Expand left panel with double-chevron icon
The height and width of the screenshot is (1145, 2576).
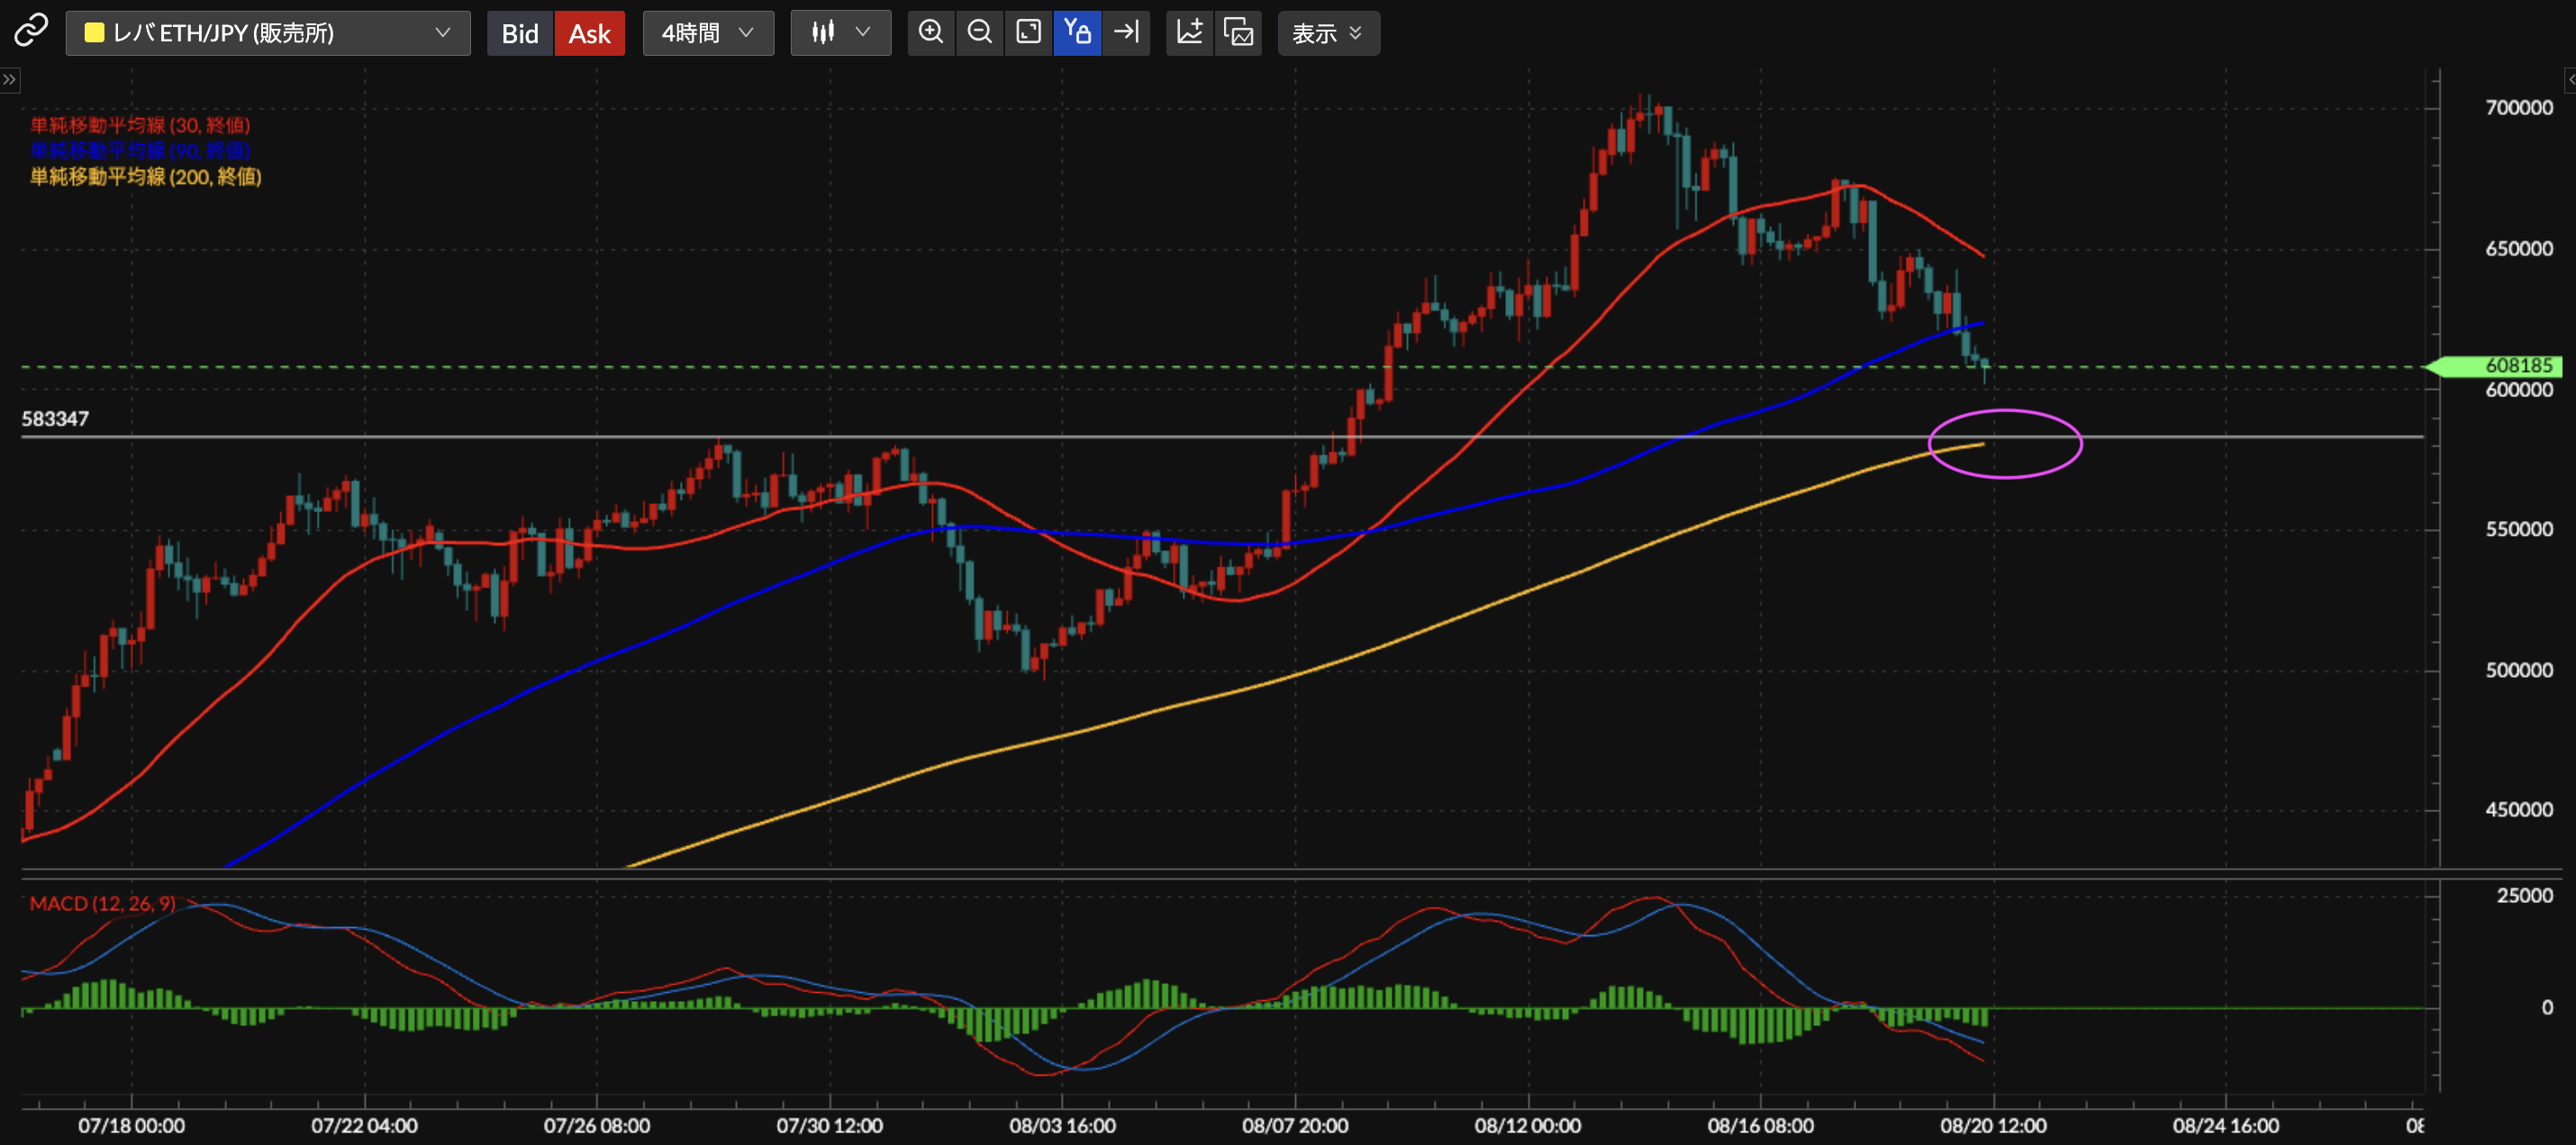(x=9, y=79)
